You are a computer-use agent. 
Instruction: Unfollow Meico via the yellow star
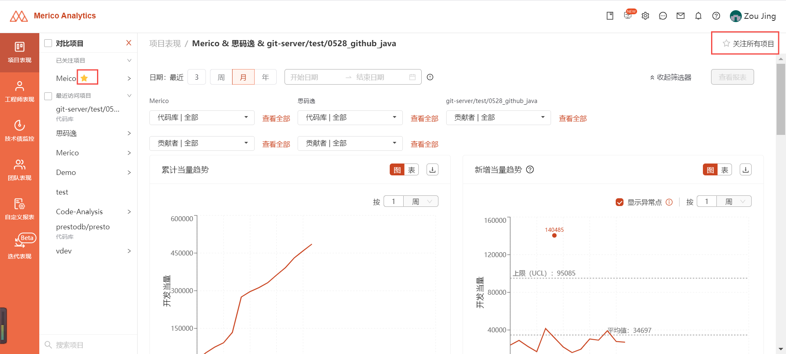84,78
